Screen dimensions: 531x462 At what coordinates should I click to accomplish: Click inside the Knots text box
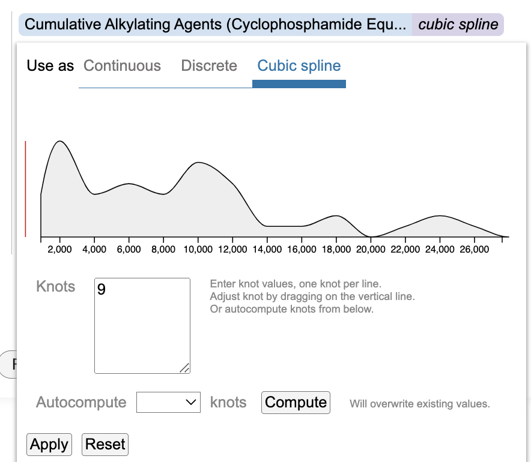142,324
